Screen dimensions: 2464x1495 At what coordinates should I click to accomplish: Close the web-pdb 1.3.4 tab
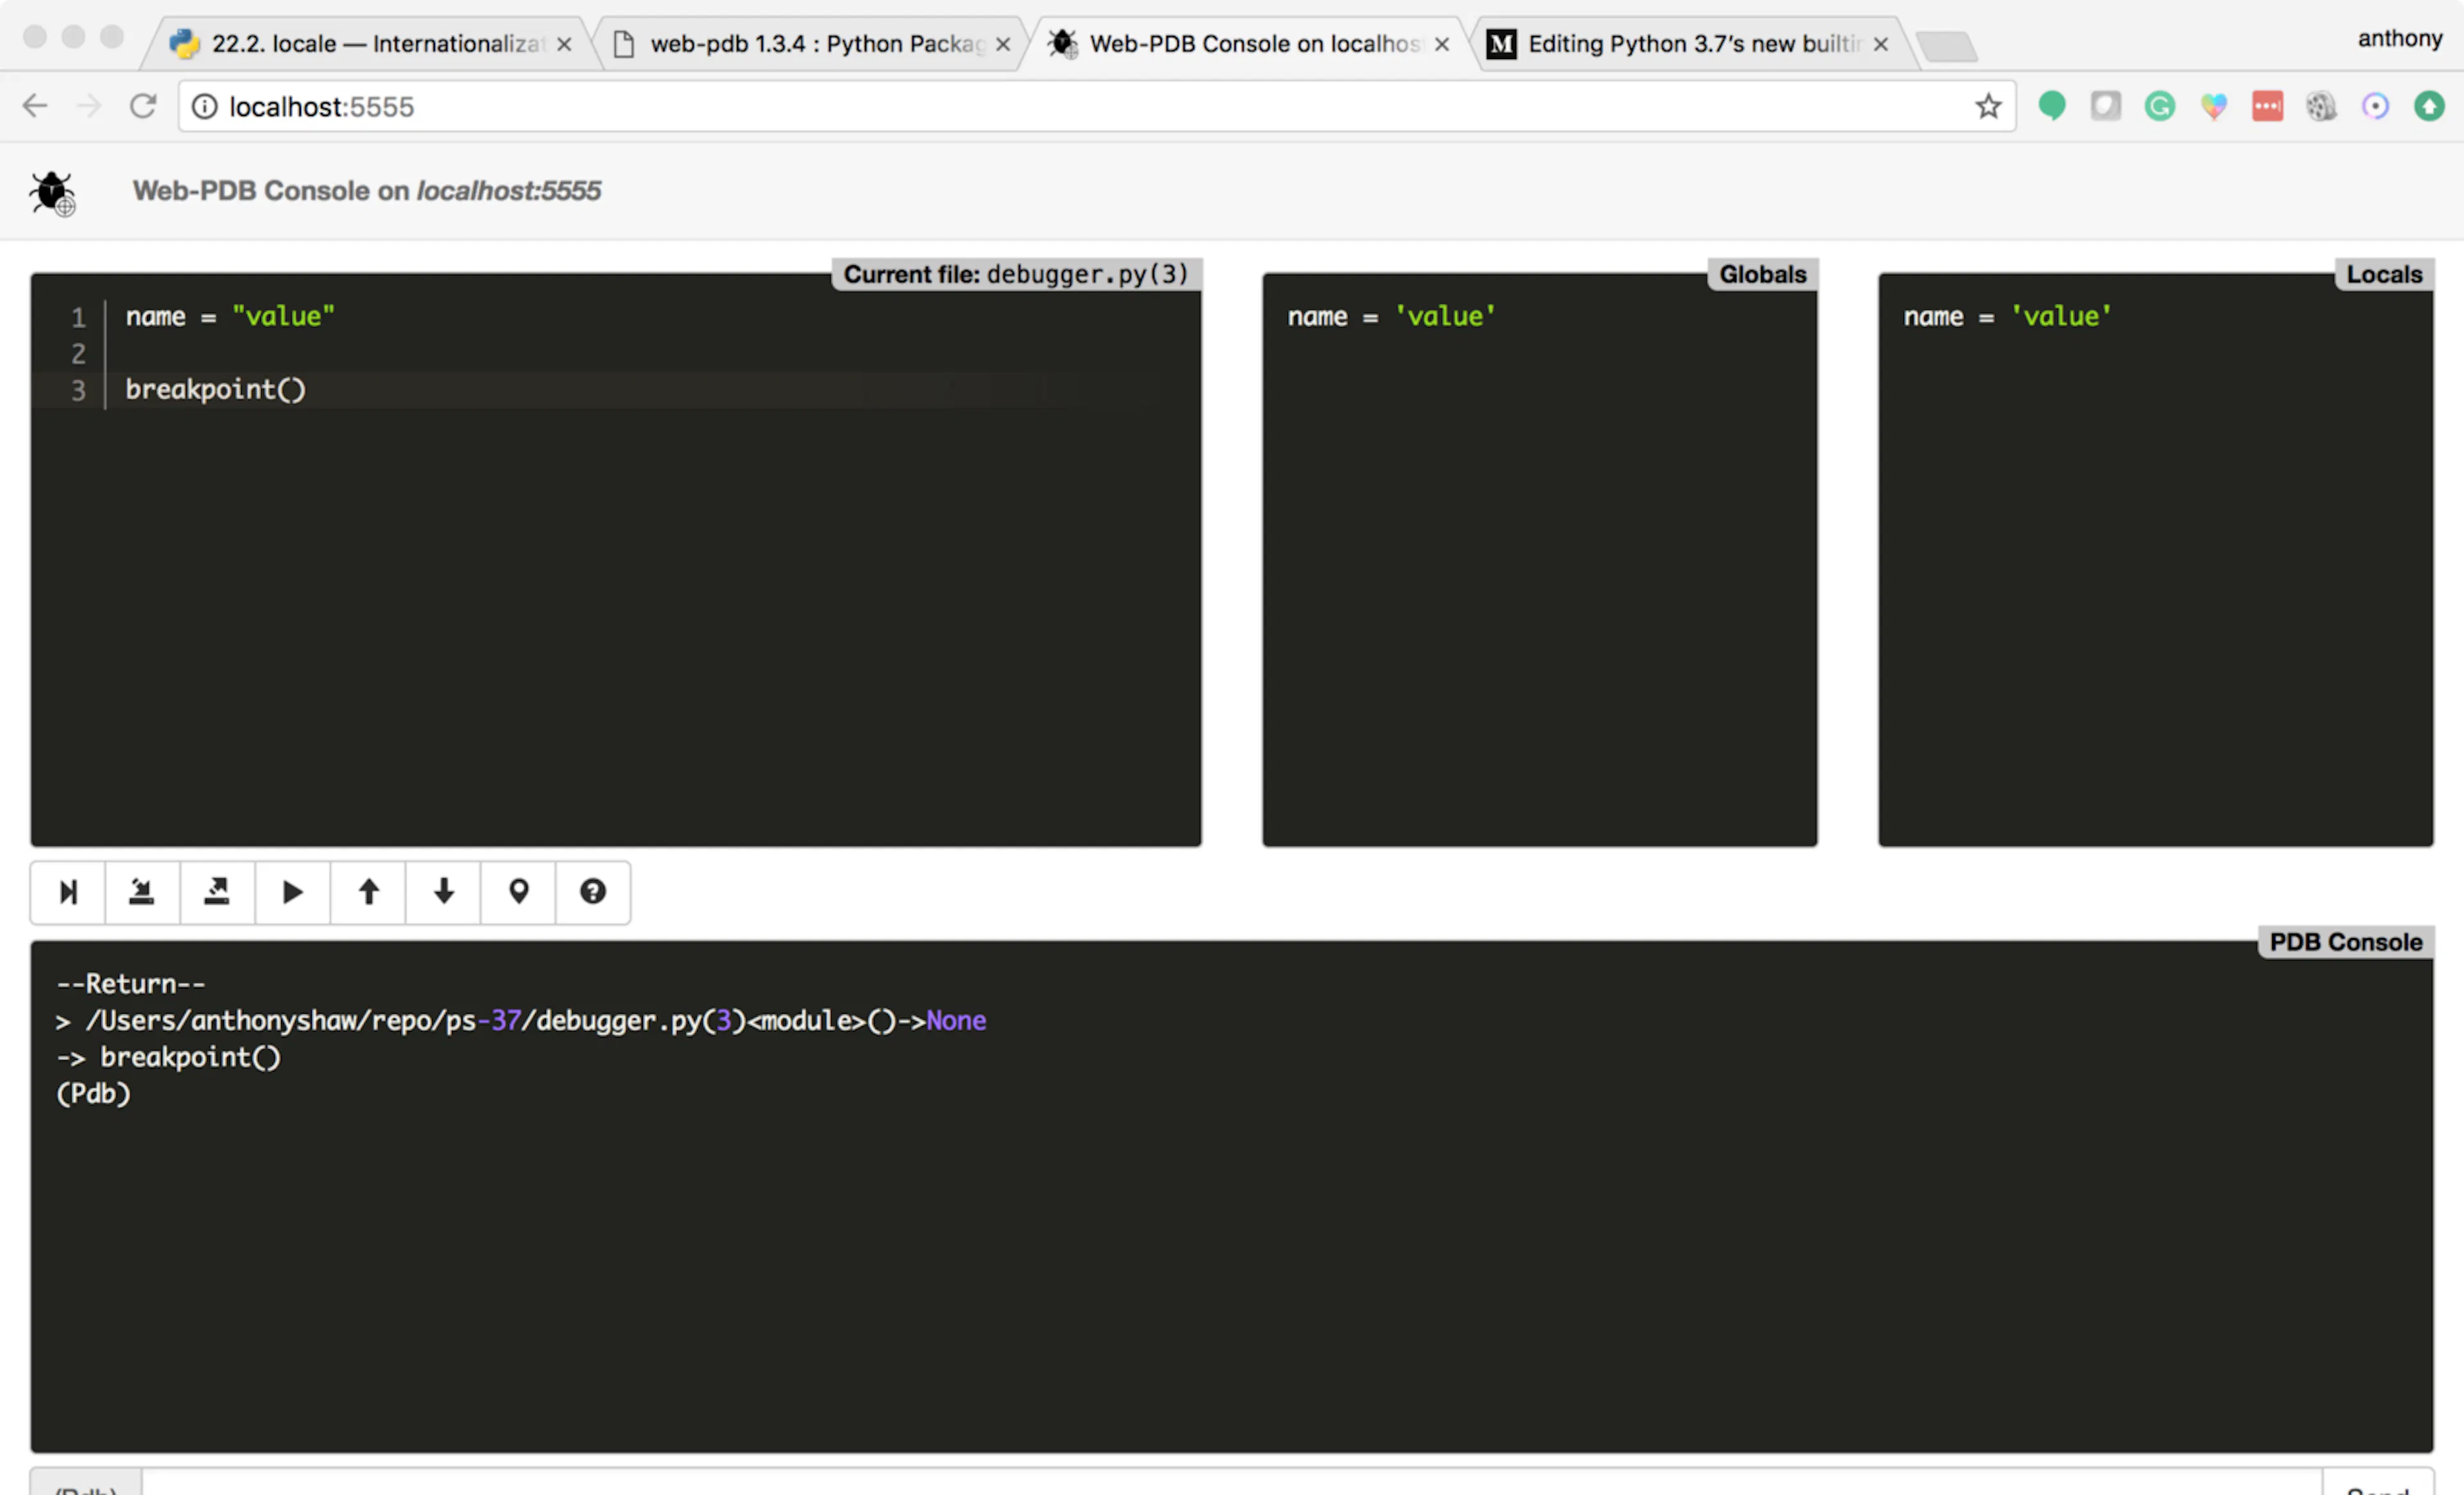[x=1003, y=44]
